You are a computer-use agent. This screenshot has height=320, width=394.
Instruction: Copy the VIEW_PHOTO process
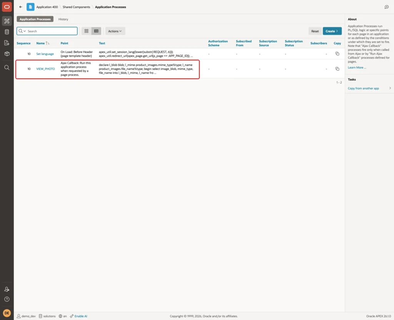point(337,69)
